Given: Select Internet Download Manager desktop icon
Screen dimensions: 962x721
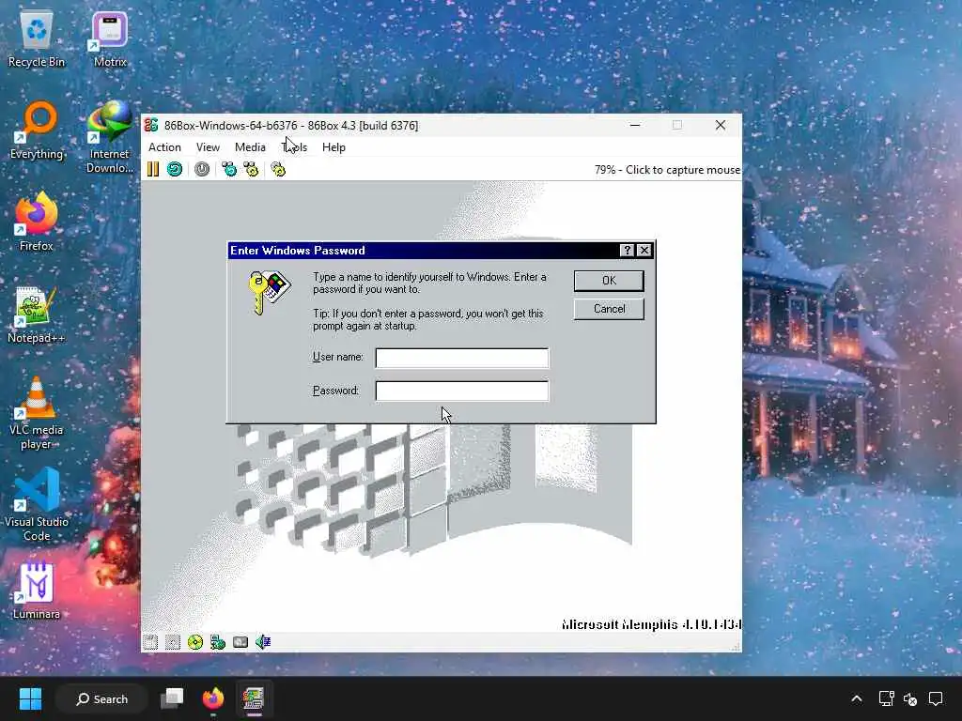Looking at the screenshot, I should [110, 137].
